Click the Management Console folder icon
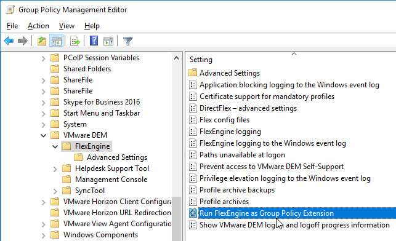396x241 pixels. click(x=67, y=180)
